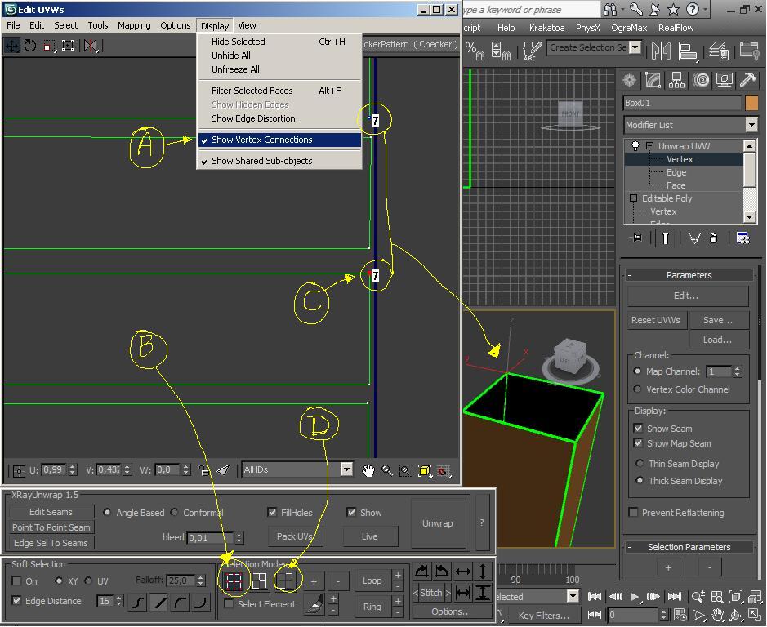Screen dimensions: 767x627
Task: Toggle the XRayUnwrap Show checkbox
Action: (x=350, y=512)
